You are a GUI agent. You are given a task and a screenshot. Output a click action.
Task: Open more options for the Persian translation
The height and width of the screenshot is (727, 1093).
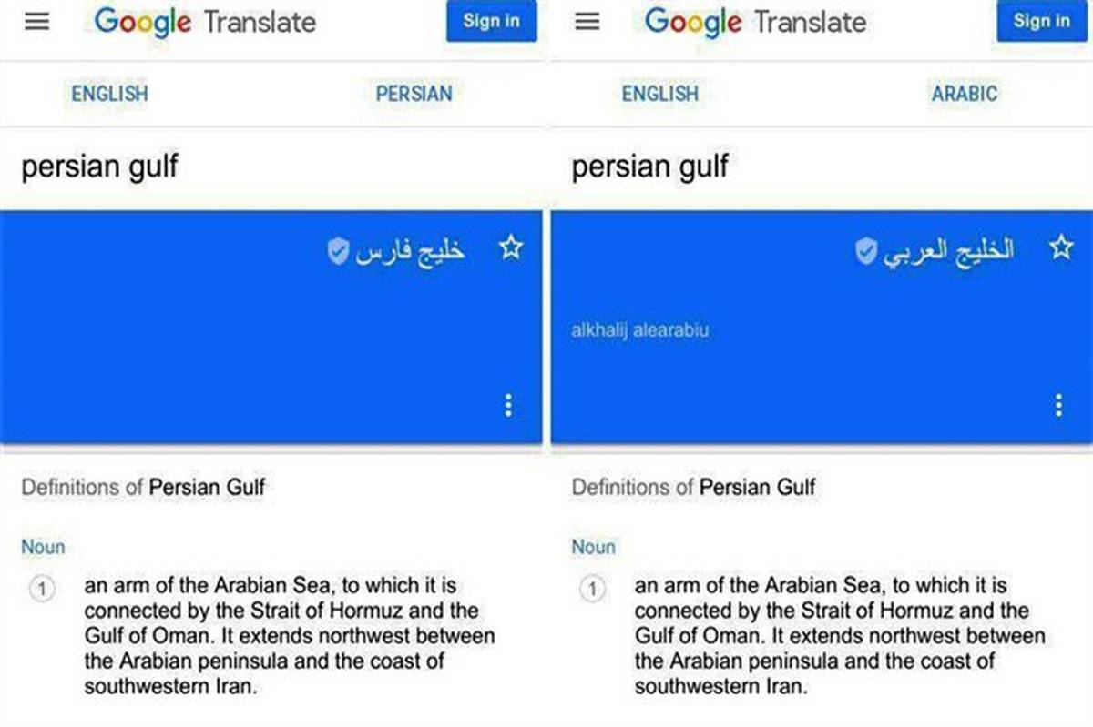point(508,406)
